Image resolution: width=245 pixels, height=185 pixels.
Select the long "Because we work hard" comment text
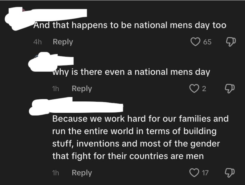[140, 137]
